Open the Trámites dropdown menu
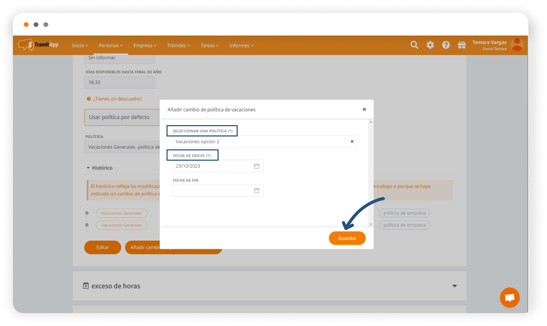The width and height of the screenshot is (547, 326). tap(178, 45)
